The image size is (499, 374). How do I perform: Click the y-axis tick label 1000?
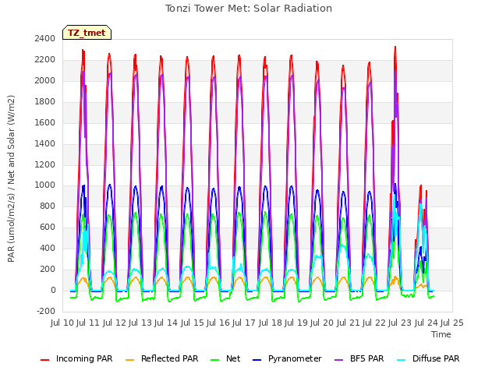point(45,185)
